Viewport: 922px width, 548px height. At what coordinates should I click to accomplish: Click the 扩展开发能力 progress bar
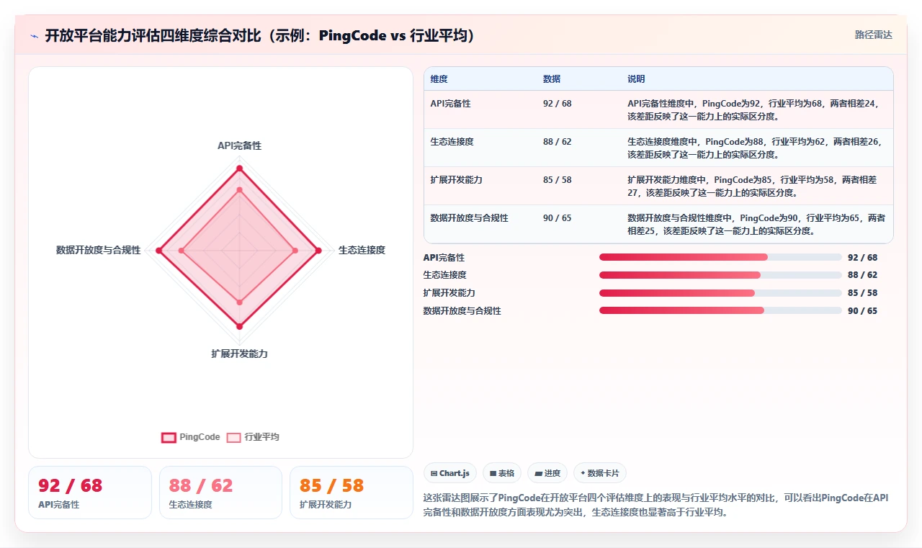point(720,293)
